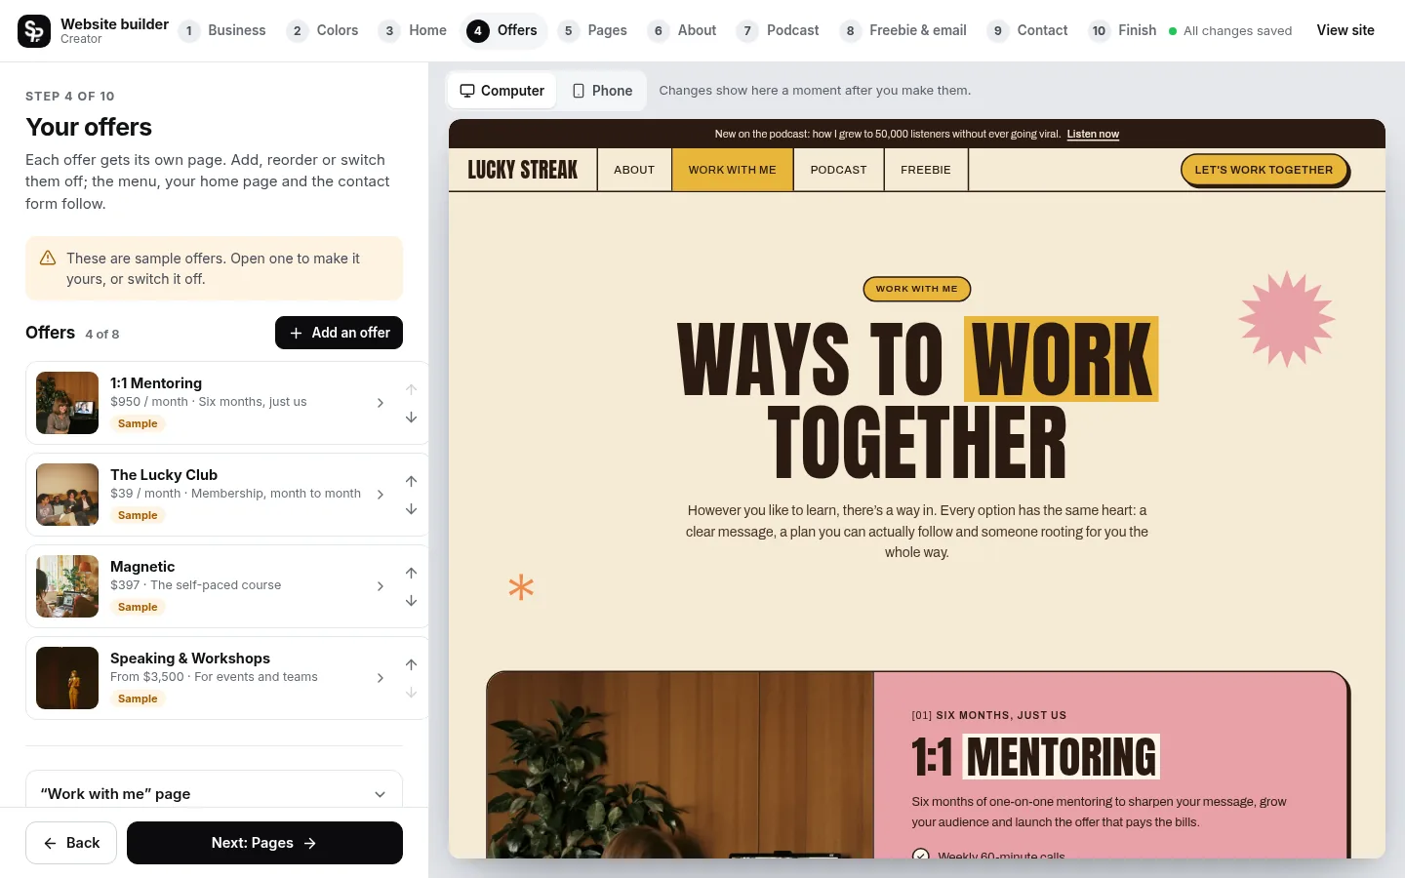Open Magnetic offer thumbnail image
1405x878 pixels.
[x=67, y=586]
